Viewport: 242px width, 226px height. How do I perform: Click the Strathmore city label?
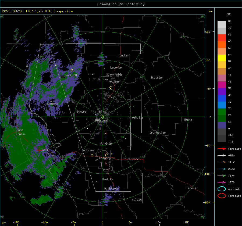point(131,159)
